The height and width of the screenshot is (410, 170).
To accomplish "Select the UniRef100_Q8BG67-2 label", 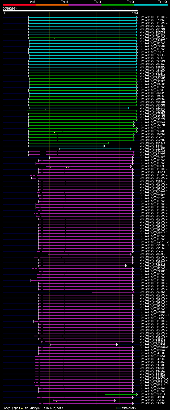I will pyautogui.click(x=154, y=347).
